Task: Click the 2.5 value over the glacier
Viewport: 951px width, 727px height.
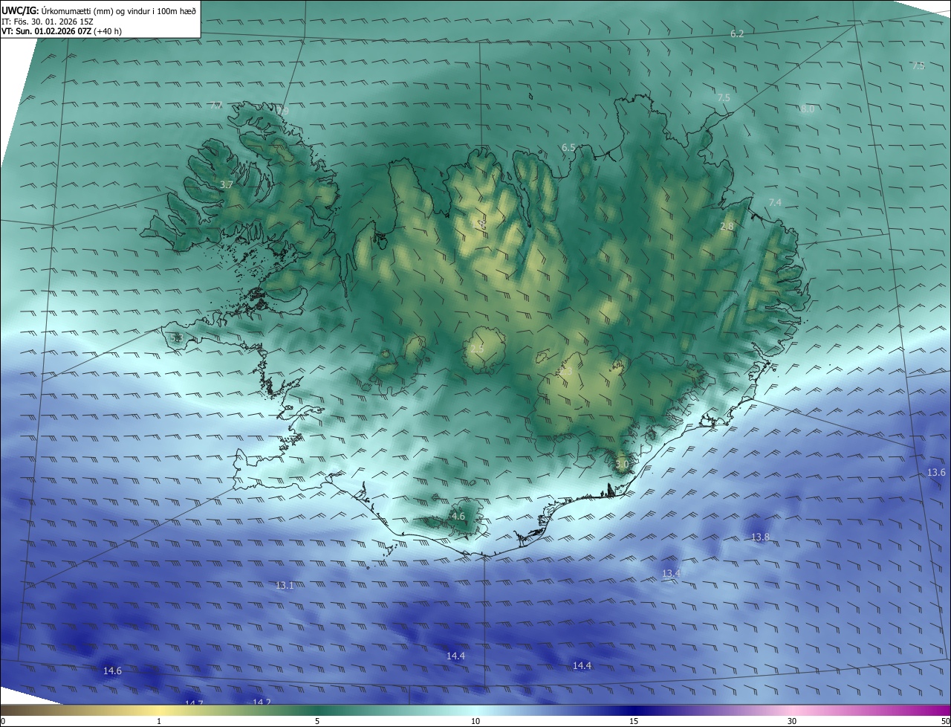Action: 477,349
